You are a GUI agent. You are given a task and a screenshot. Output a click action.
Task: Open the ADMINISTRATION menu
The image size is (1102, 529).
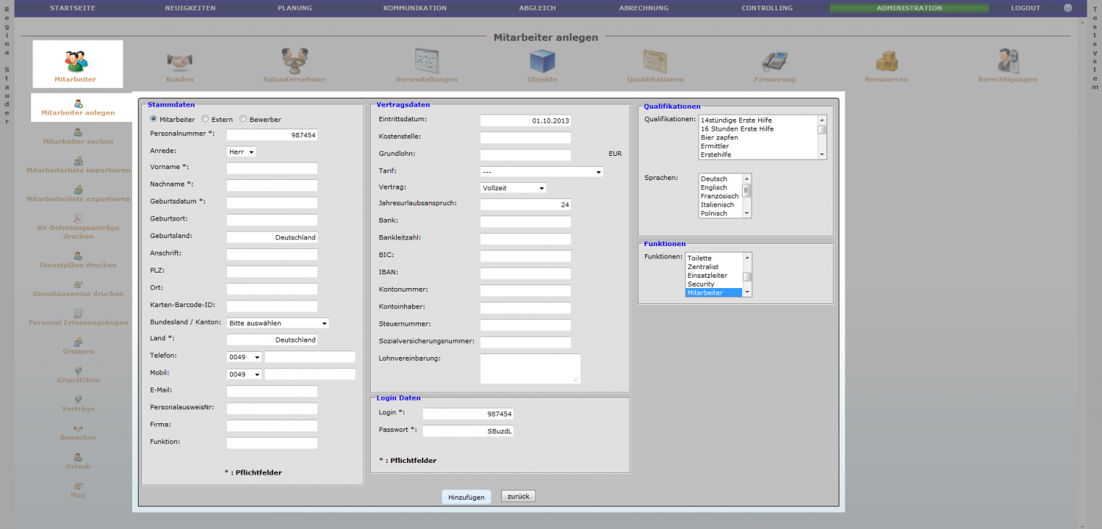(x=909, y=8)
